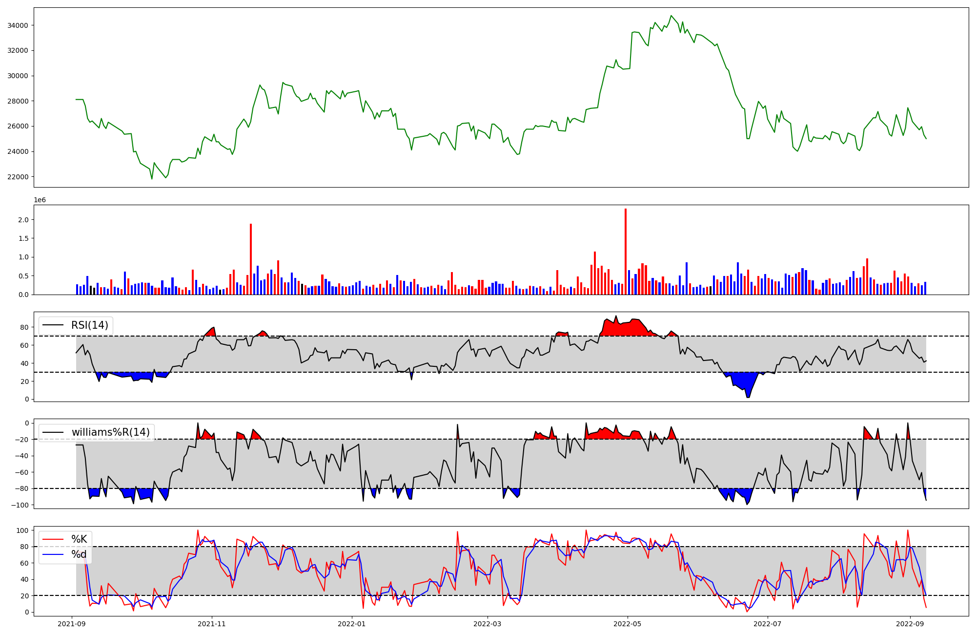This screenshot has width=976, height=635.
Task: Click the williams%R(14) legend label
Action: [x=111, y=432]
